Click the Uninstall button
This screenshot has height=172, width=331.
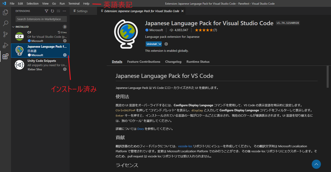(151, 44)
